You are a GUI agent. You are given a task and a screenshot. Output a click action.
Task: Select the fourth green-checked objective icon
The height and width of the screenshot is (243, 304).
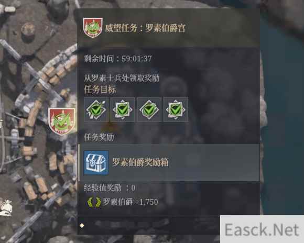(176, 110)
